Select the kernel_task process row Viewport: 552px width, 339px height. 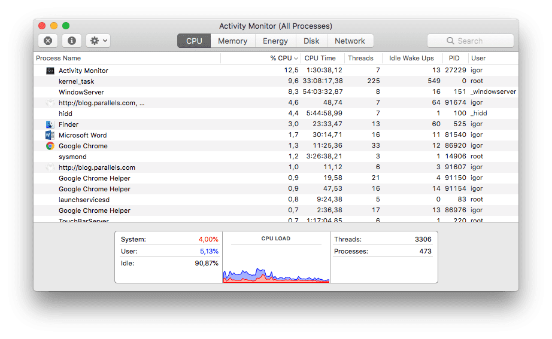click(x=77, y=81)
